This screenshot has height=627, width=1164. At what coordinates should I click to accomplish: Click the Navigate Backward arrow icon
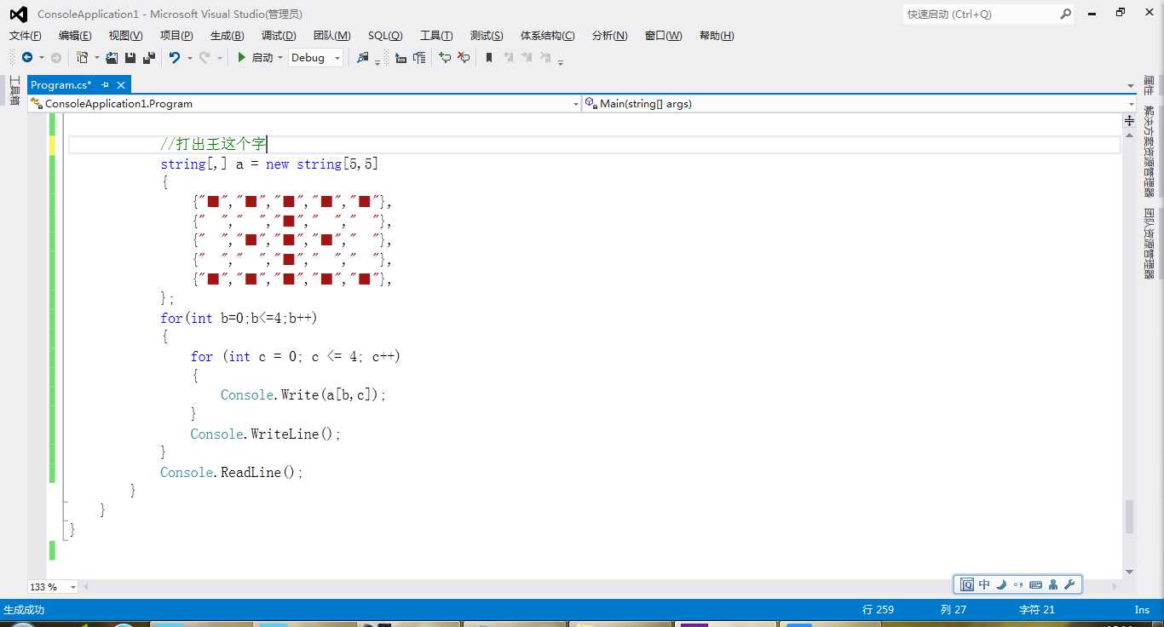(x=27, y=58)
